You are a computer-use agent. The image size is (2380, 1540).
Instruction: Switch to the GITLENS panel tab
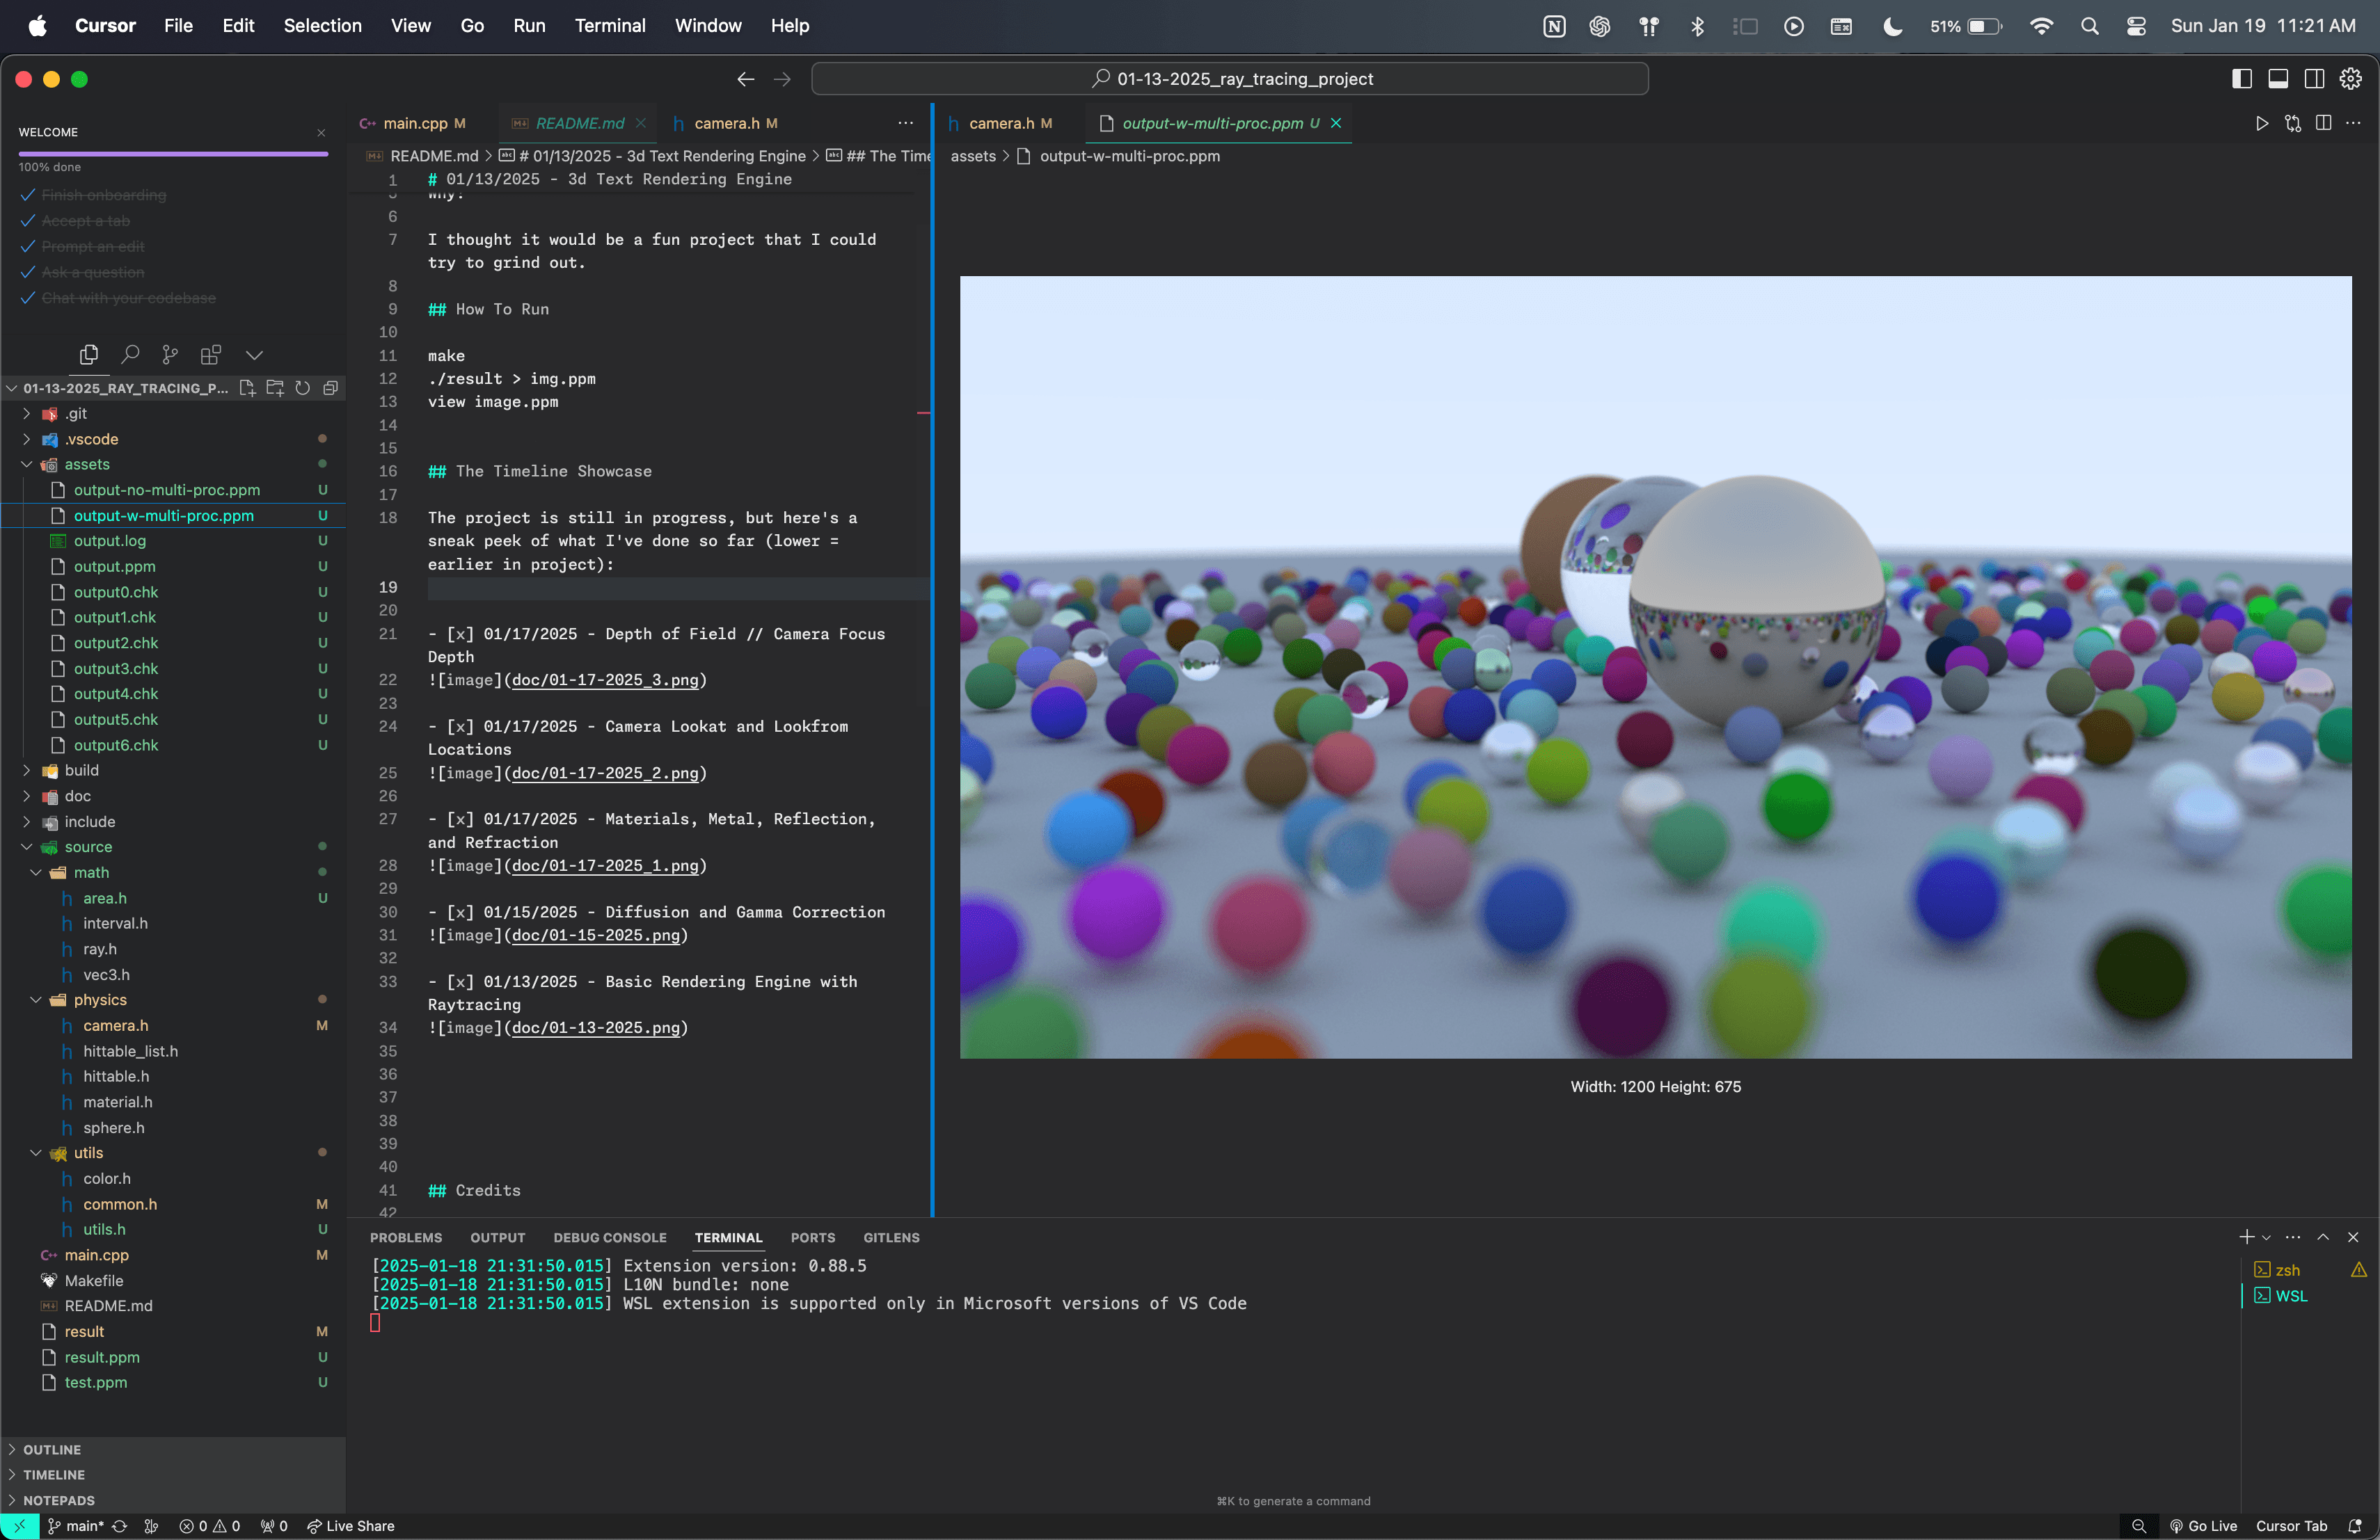point(891,1237)
